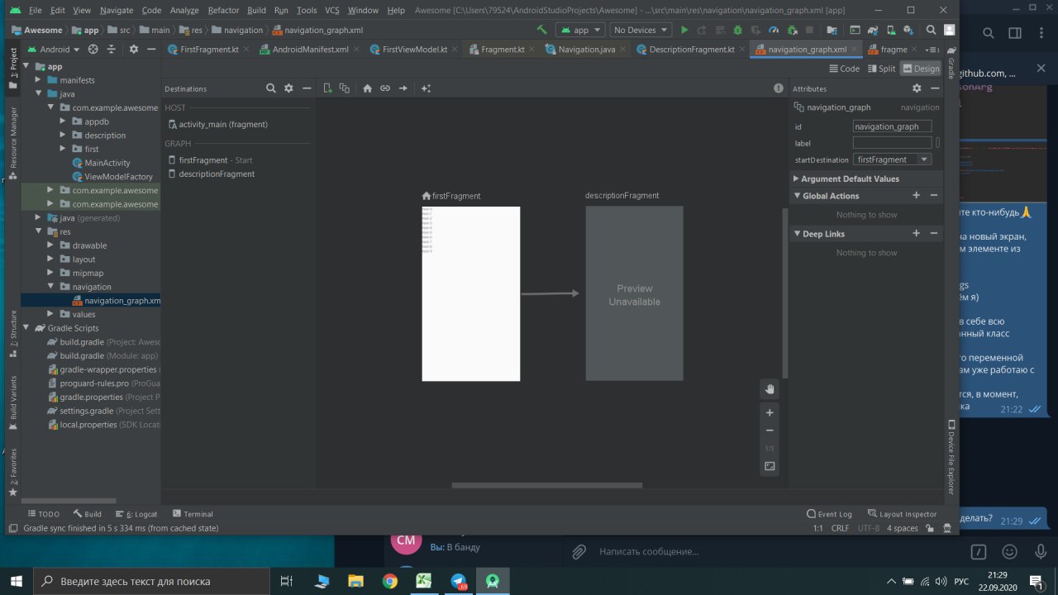The width and height of the screenshot is (1058, 595).
Task: Sync project with Gradle files icon
Action: pyautogui.click(x=872, y=30)
